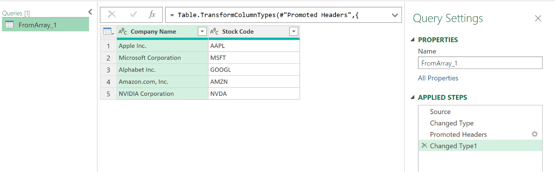
Task: Open the table corner menu icon
Action: [108, 32]
